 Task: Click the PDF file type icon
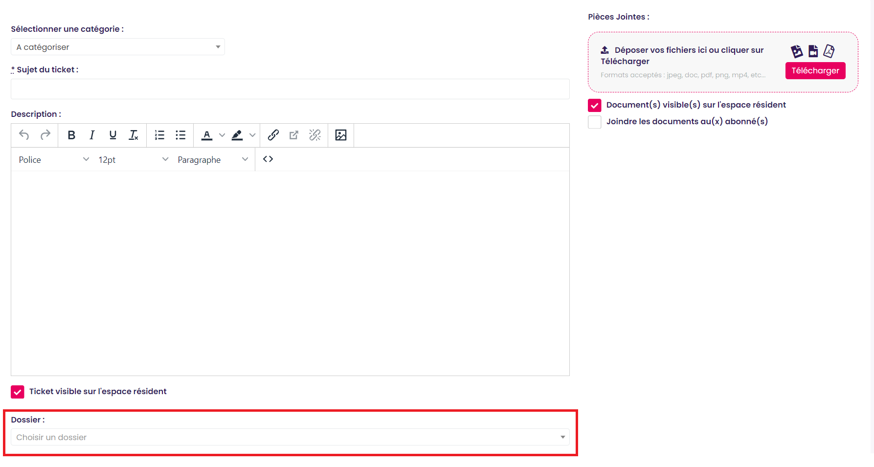pyautogui.click(x=829, y=51)
